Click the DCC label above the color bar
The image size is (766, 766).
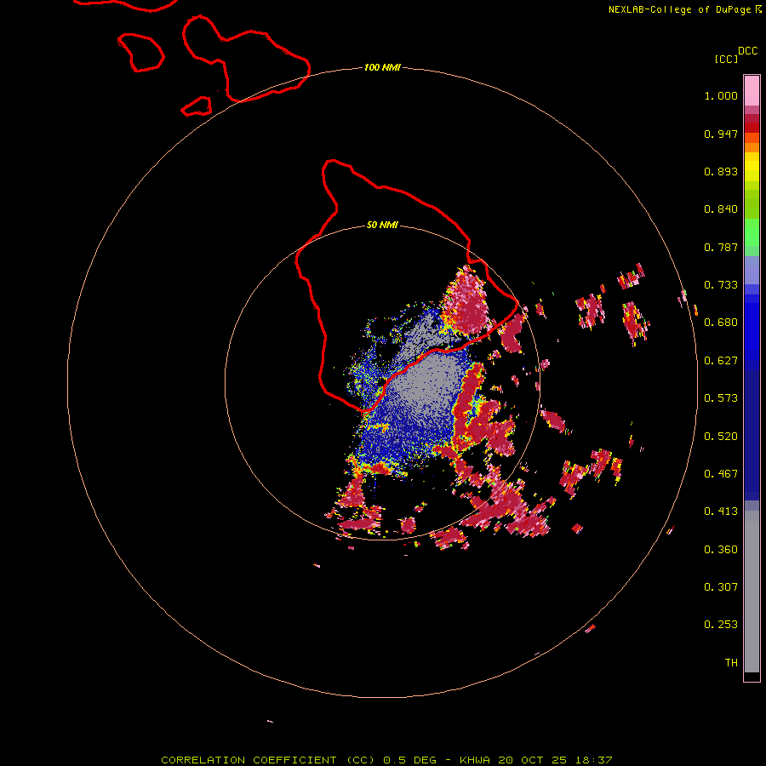[747, 51]
